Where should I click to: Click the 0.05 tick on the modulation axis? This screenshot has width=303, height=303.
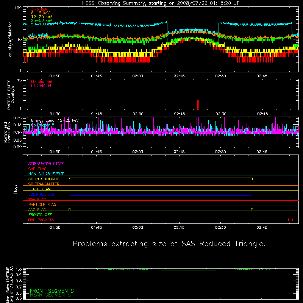[17, 140]
